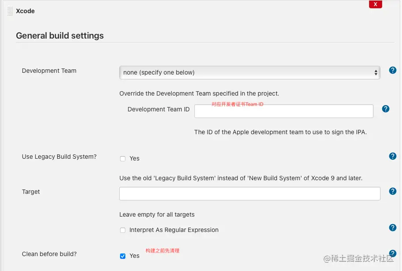Show help for Development Team dropdown

click(x=393, y=70)
